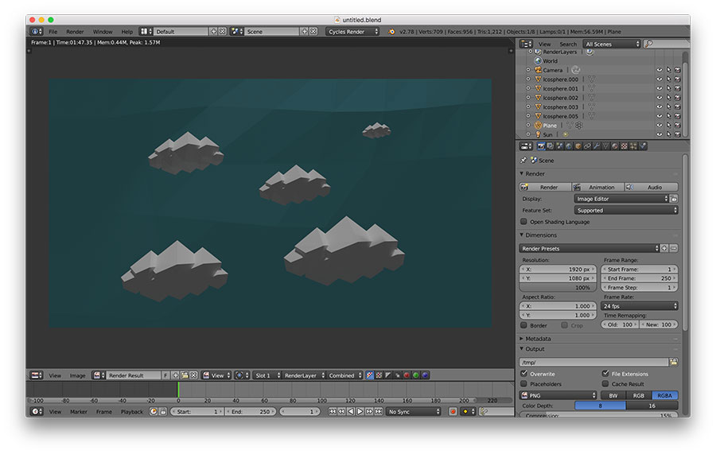Uncheck the File Extensions checkbox
Image resolution: width=716 pixels, height=454 pixels.
(605, 373)
